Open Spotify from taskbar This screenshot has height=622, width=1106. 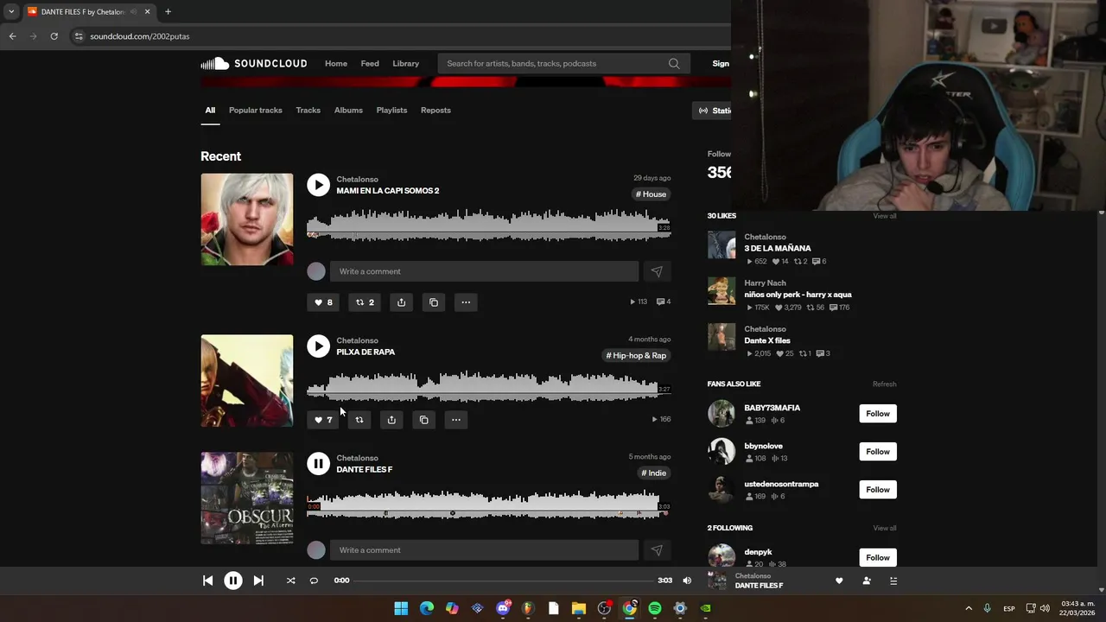[x=655, y=608]
